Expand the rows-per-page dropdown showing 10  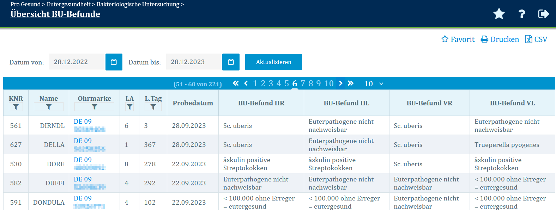tap(374, 84)
